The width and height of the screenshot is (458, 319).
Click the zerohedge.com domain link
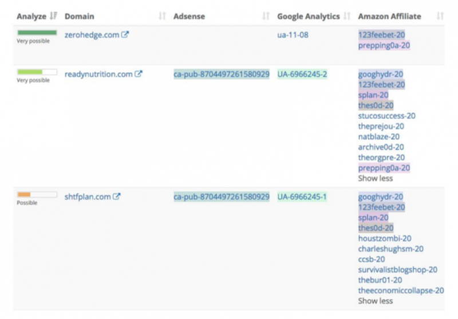pyautogui.click(x=92, y=35)
